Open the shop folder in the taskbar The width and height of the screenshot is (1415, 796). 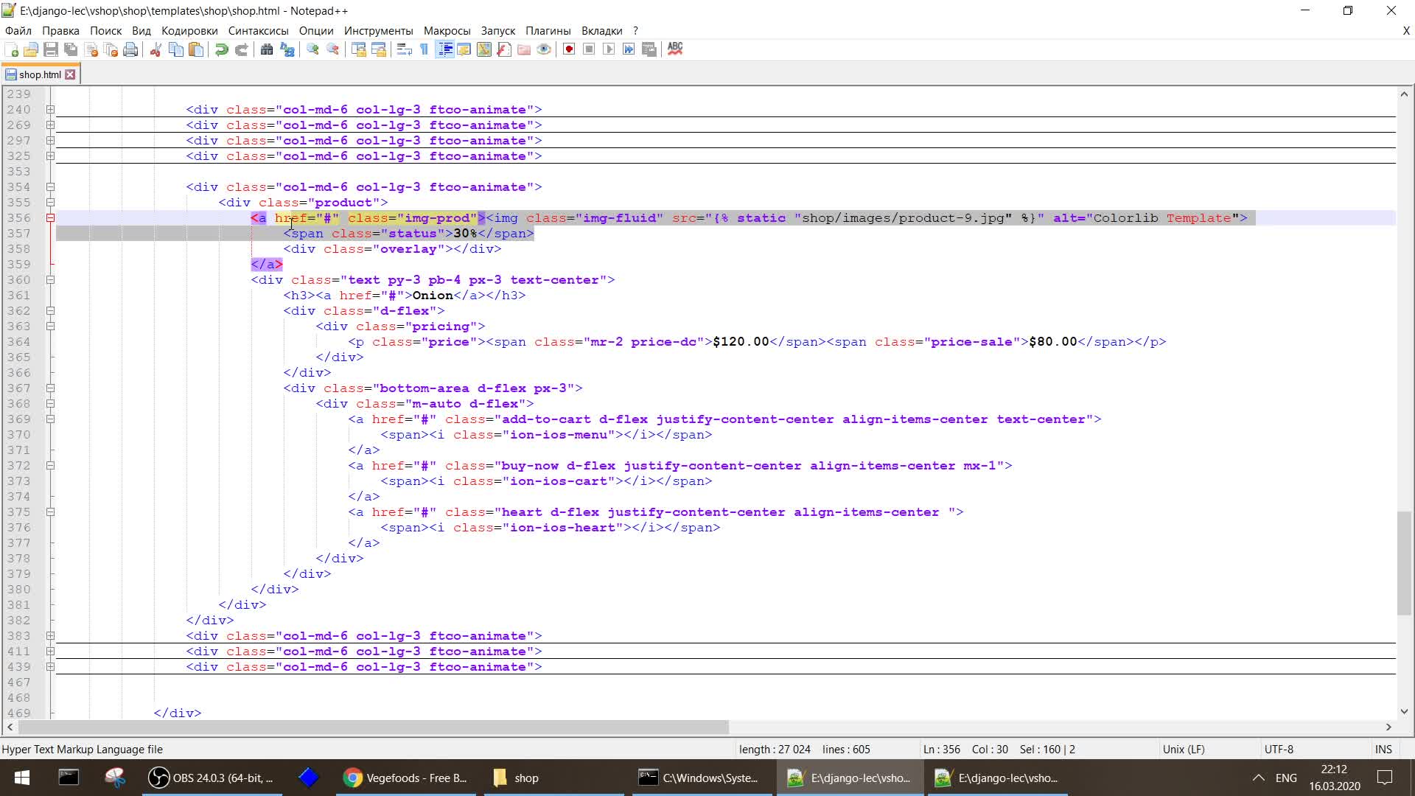point(553,778)
